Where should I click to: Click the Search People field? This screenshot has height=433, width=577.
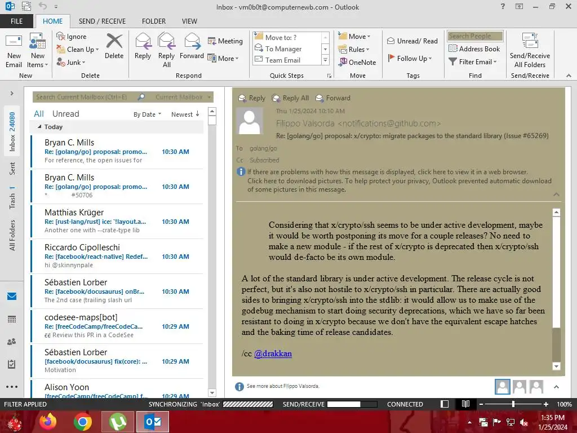pos(475,36)
